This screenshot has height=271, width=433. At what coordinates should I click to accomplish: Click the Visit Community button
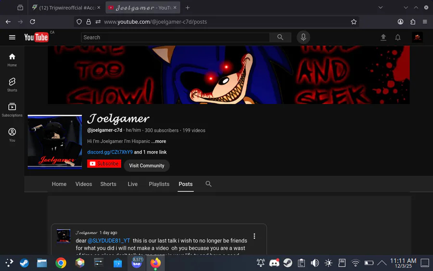(x=147, y=166)
